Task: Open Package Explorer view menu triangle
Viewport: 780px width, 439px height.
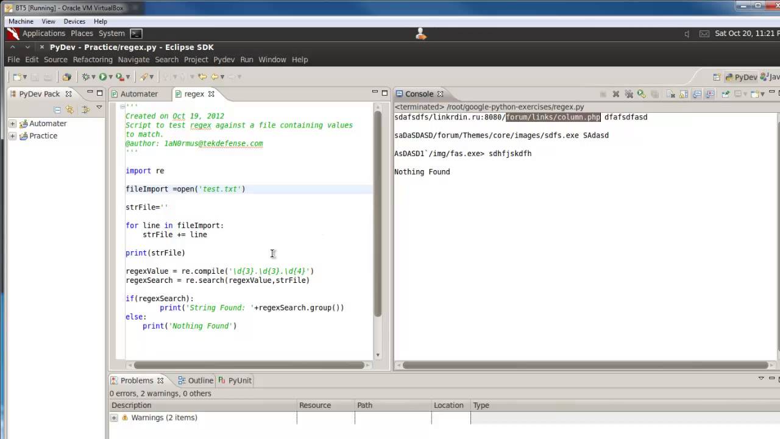Action: (99, 107)
